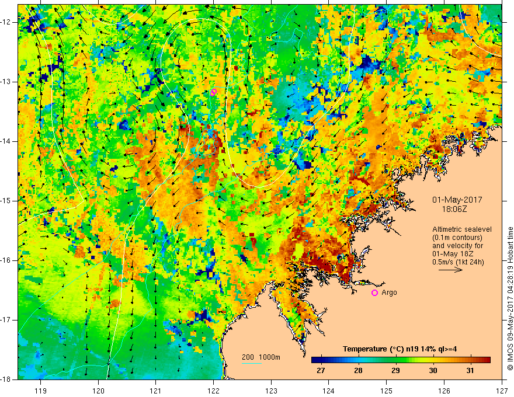Image resolution: width=514 pixels, height=397 pixels.
Task: Click latitude axis label '-16'
Action: [6, 260]
